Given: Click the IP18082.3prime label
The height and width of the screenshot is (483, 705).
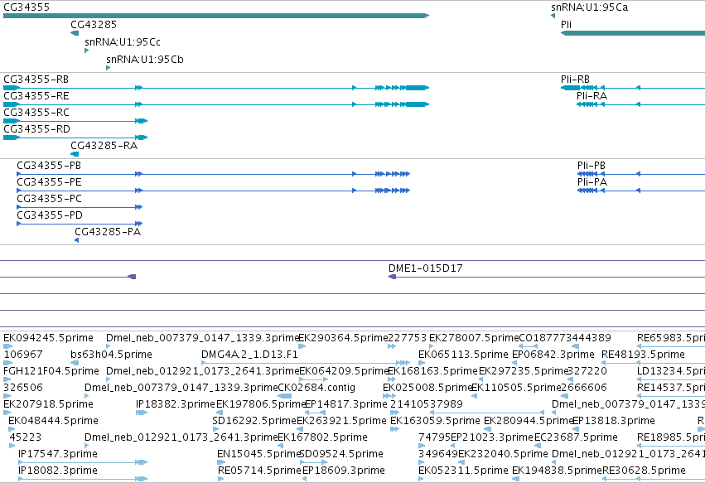Looking at the screenshot, I should point(57,471).
